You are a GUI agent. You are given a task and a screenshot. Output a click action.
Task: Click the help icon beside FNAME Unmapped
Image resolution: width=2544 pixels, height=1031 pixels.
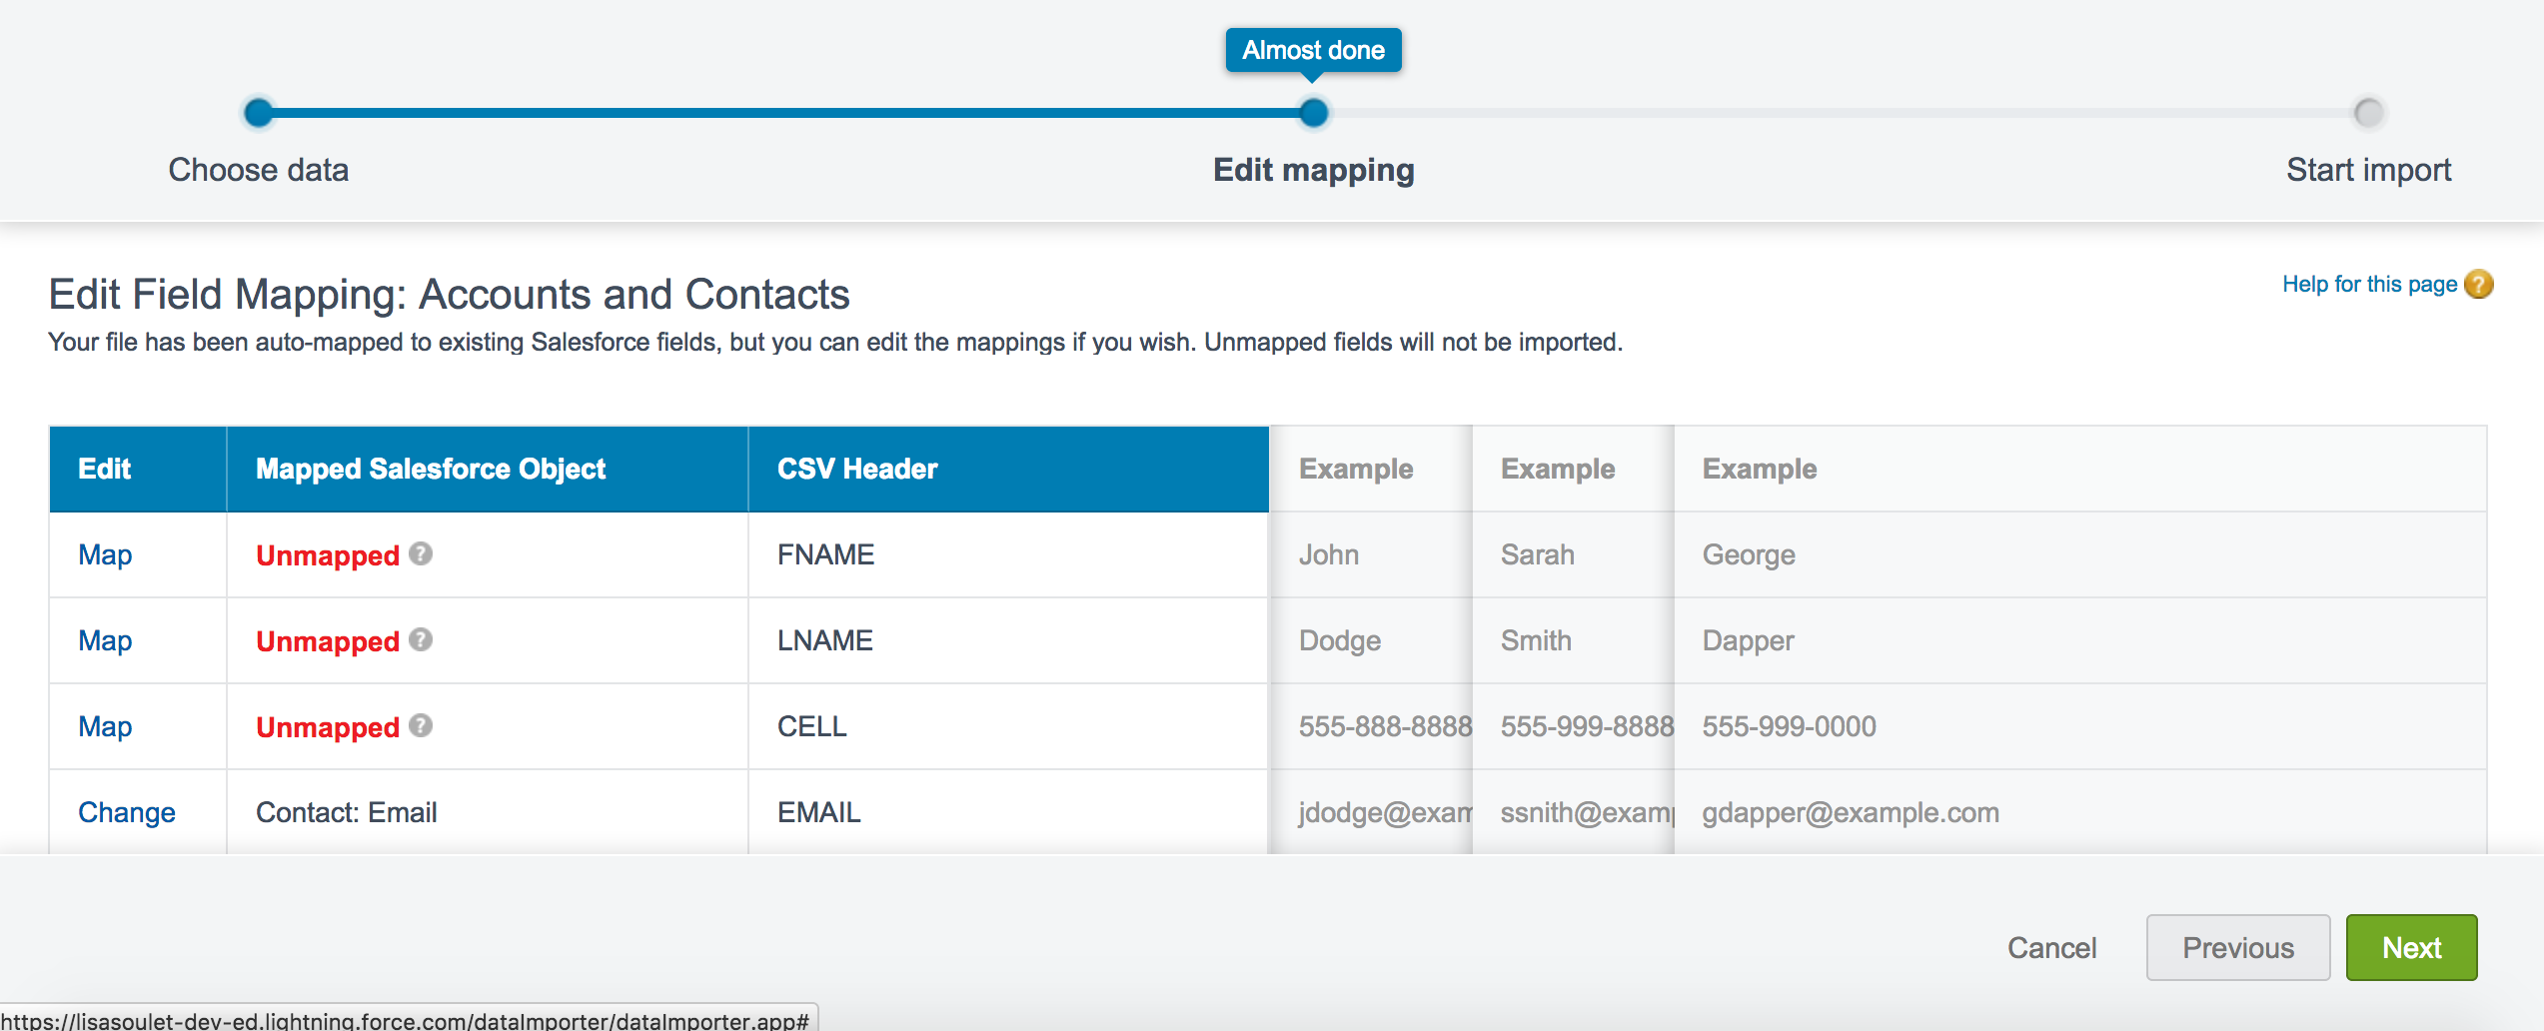[421, 553]
